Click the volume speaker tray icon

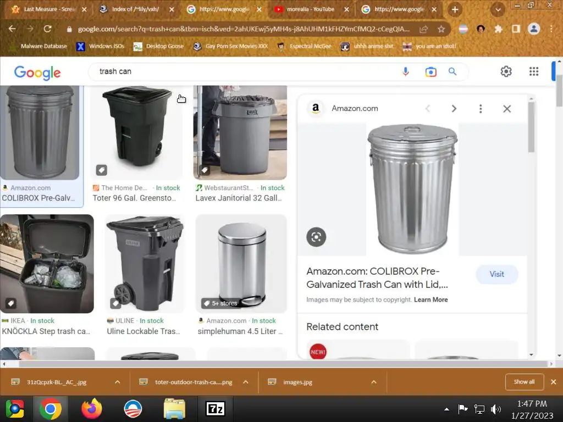[495, 409]
